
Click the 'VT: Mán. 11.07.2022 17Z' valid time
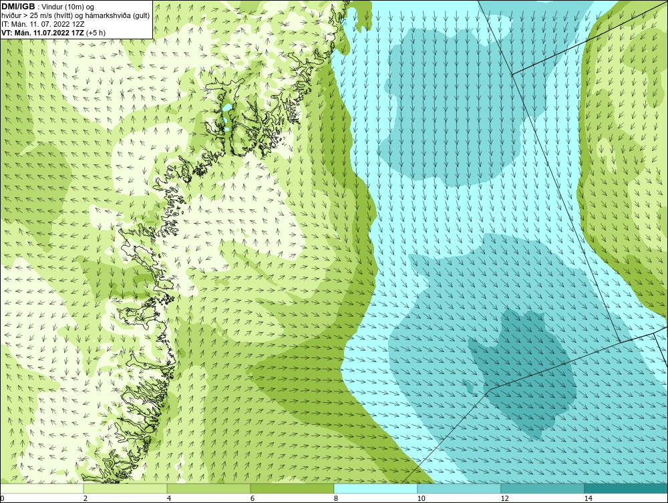(x=43, y=33)
